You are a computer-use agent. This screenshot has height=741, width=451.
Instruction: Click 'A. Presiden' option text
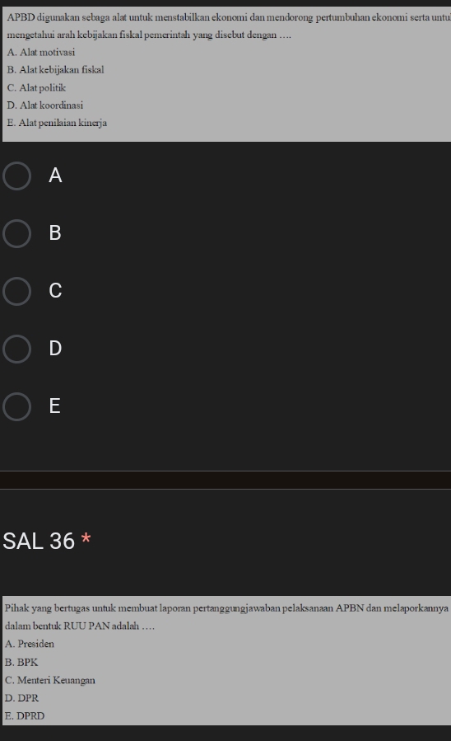tap(30, 644)
